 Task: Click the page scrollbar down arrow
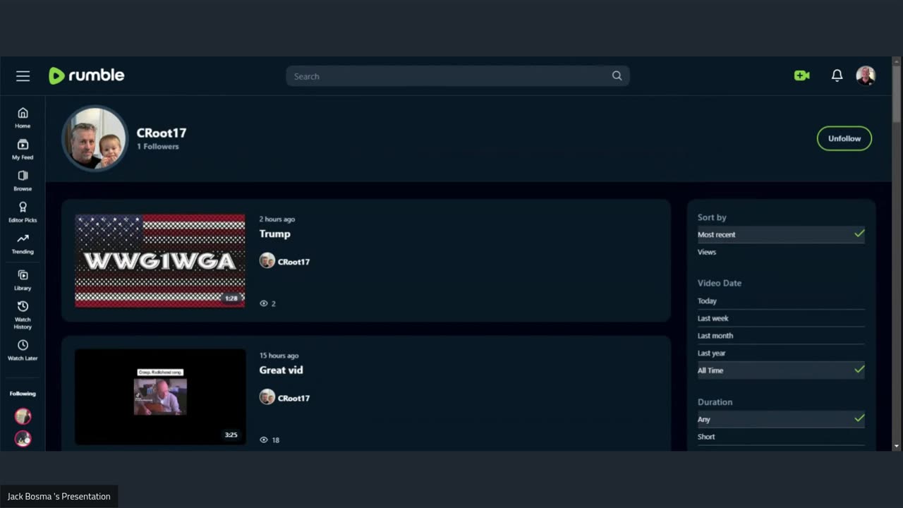tap(897, 446)
